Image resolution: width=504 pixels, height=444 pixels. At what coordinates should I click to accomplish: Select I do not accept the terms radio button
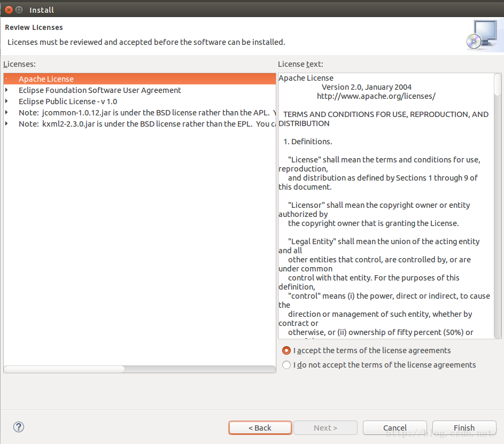[x=286, y=365]
